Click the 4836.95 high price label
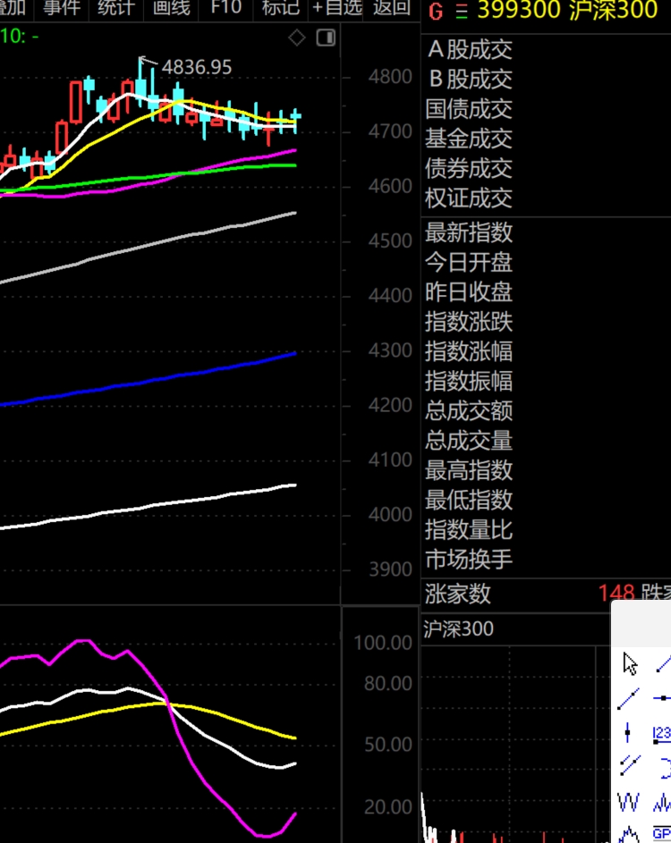Screen dimensions: 671x843 pos(196,67)
